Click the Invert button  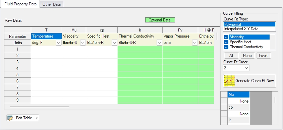263,56
